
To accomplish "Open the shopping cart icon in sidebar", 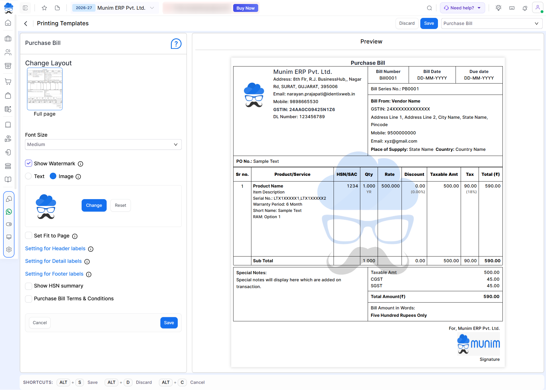I will click(x=8, y=82).
